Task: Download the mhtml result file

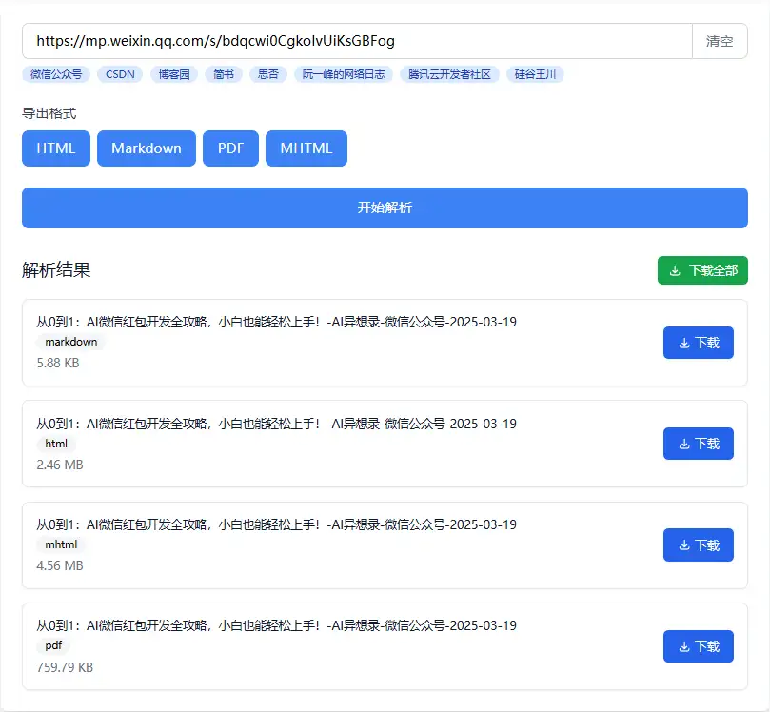Action: coord(698,545)
